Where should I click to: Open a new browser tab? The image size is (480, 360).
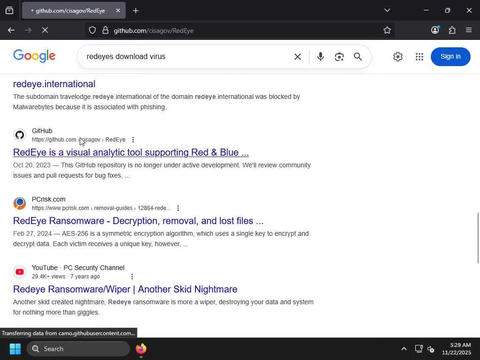(135, 11)
